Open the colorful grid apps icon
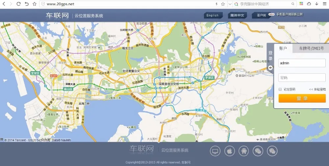 (x=301, y=4)
